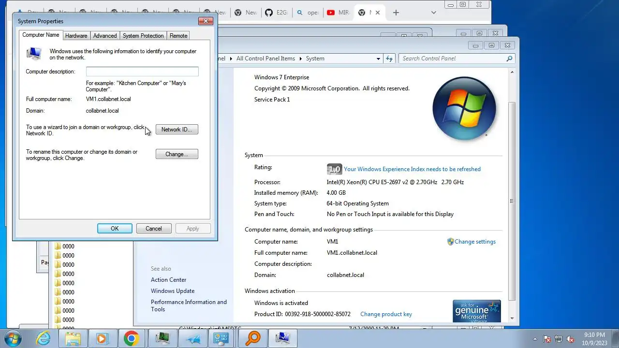619x348 pixels.
Task: Confirm System Properties with OK
Action: coord(115,229)
